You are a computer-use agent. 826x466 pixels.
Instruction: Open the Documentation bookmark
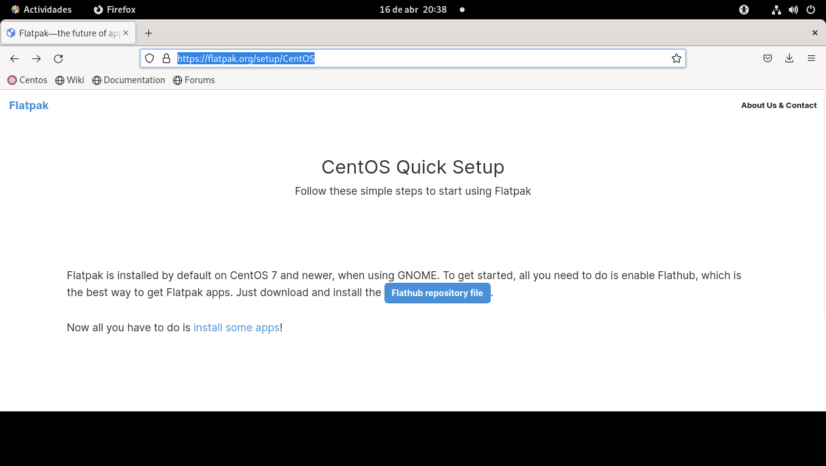[x=129, y=80]
